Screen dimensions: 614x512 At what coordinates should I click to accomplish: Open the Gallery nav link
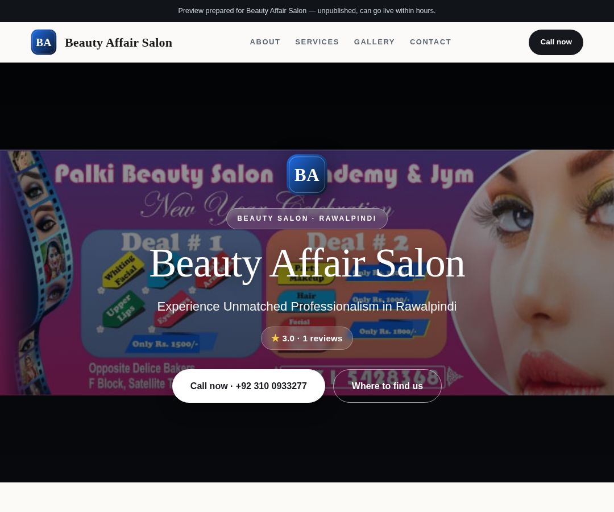click(374, 42)
